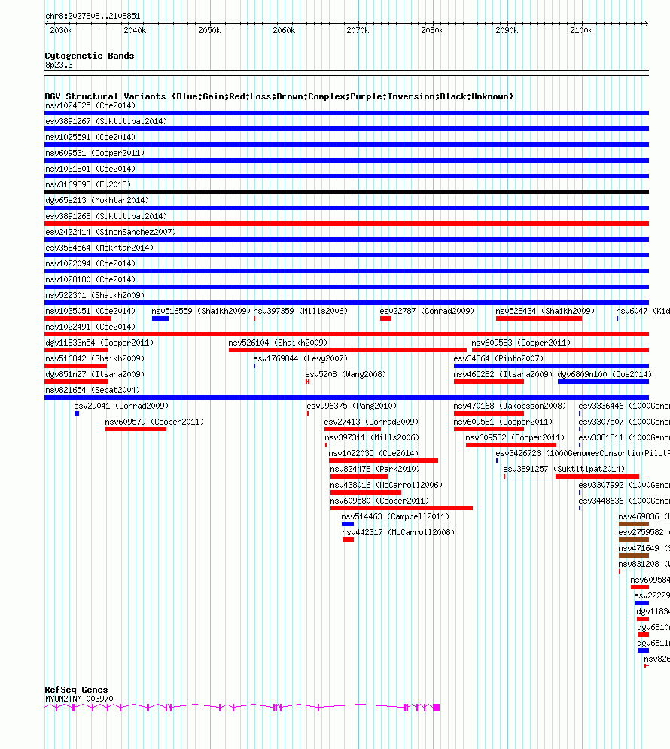Screen dimensions: 670x749
Task: Click nsv514463 (Campbell2011) gain variant
Action: pyautogui.click(x=348, y=524)
